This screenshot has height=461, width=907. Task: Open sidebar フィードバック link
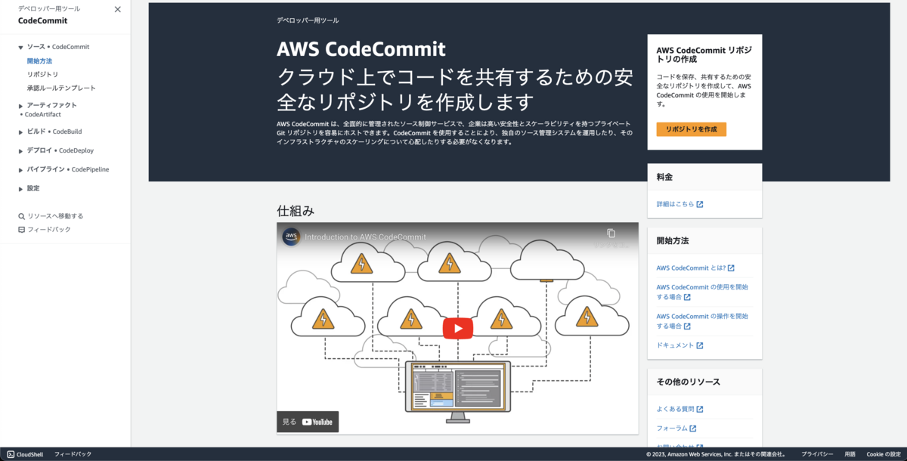pyautogui.click(x=49, y=229)
